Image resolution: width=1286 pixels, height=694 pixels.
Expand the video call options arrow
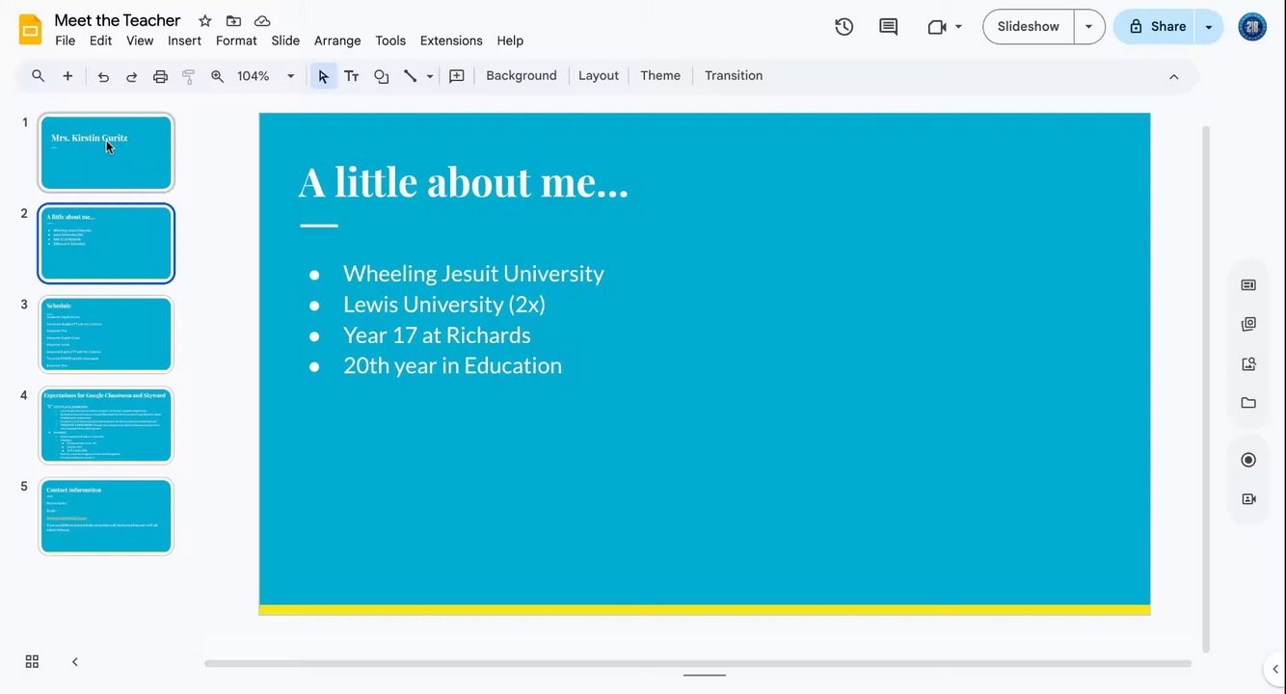pos(958,27)
